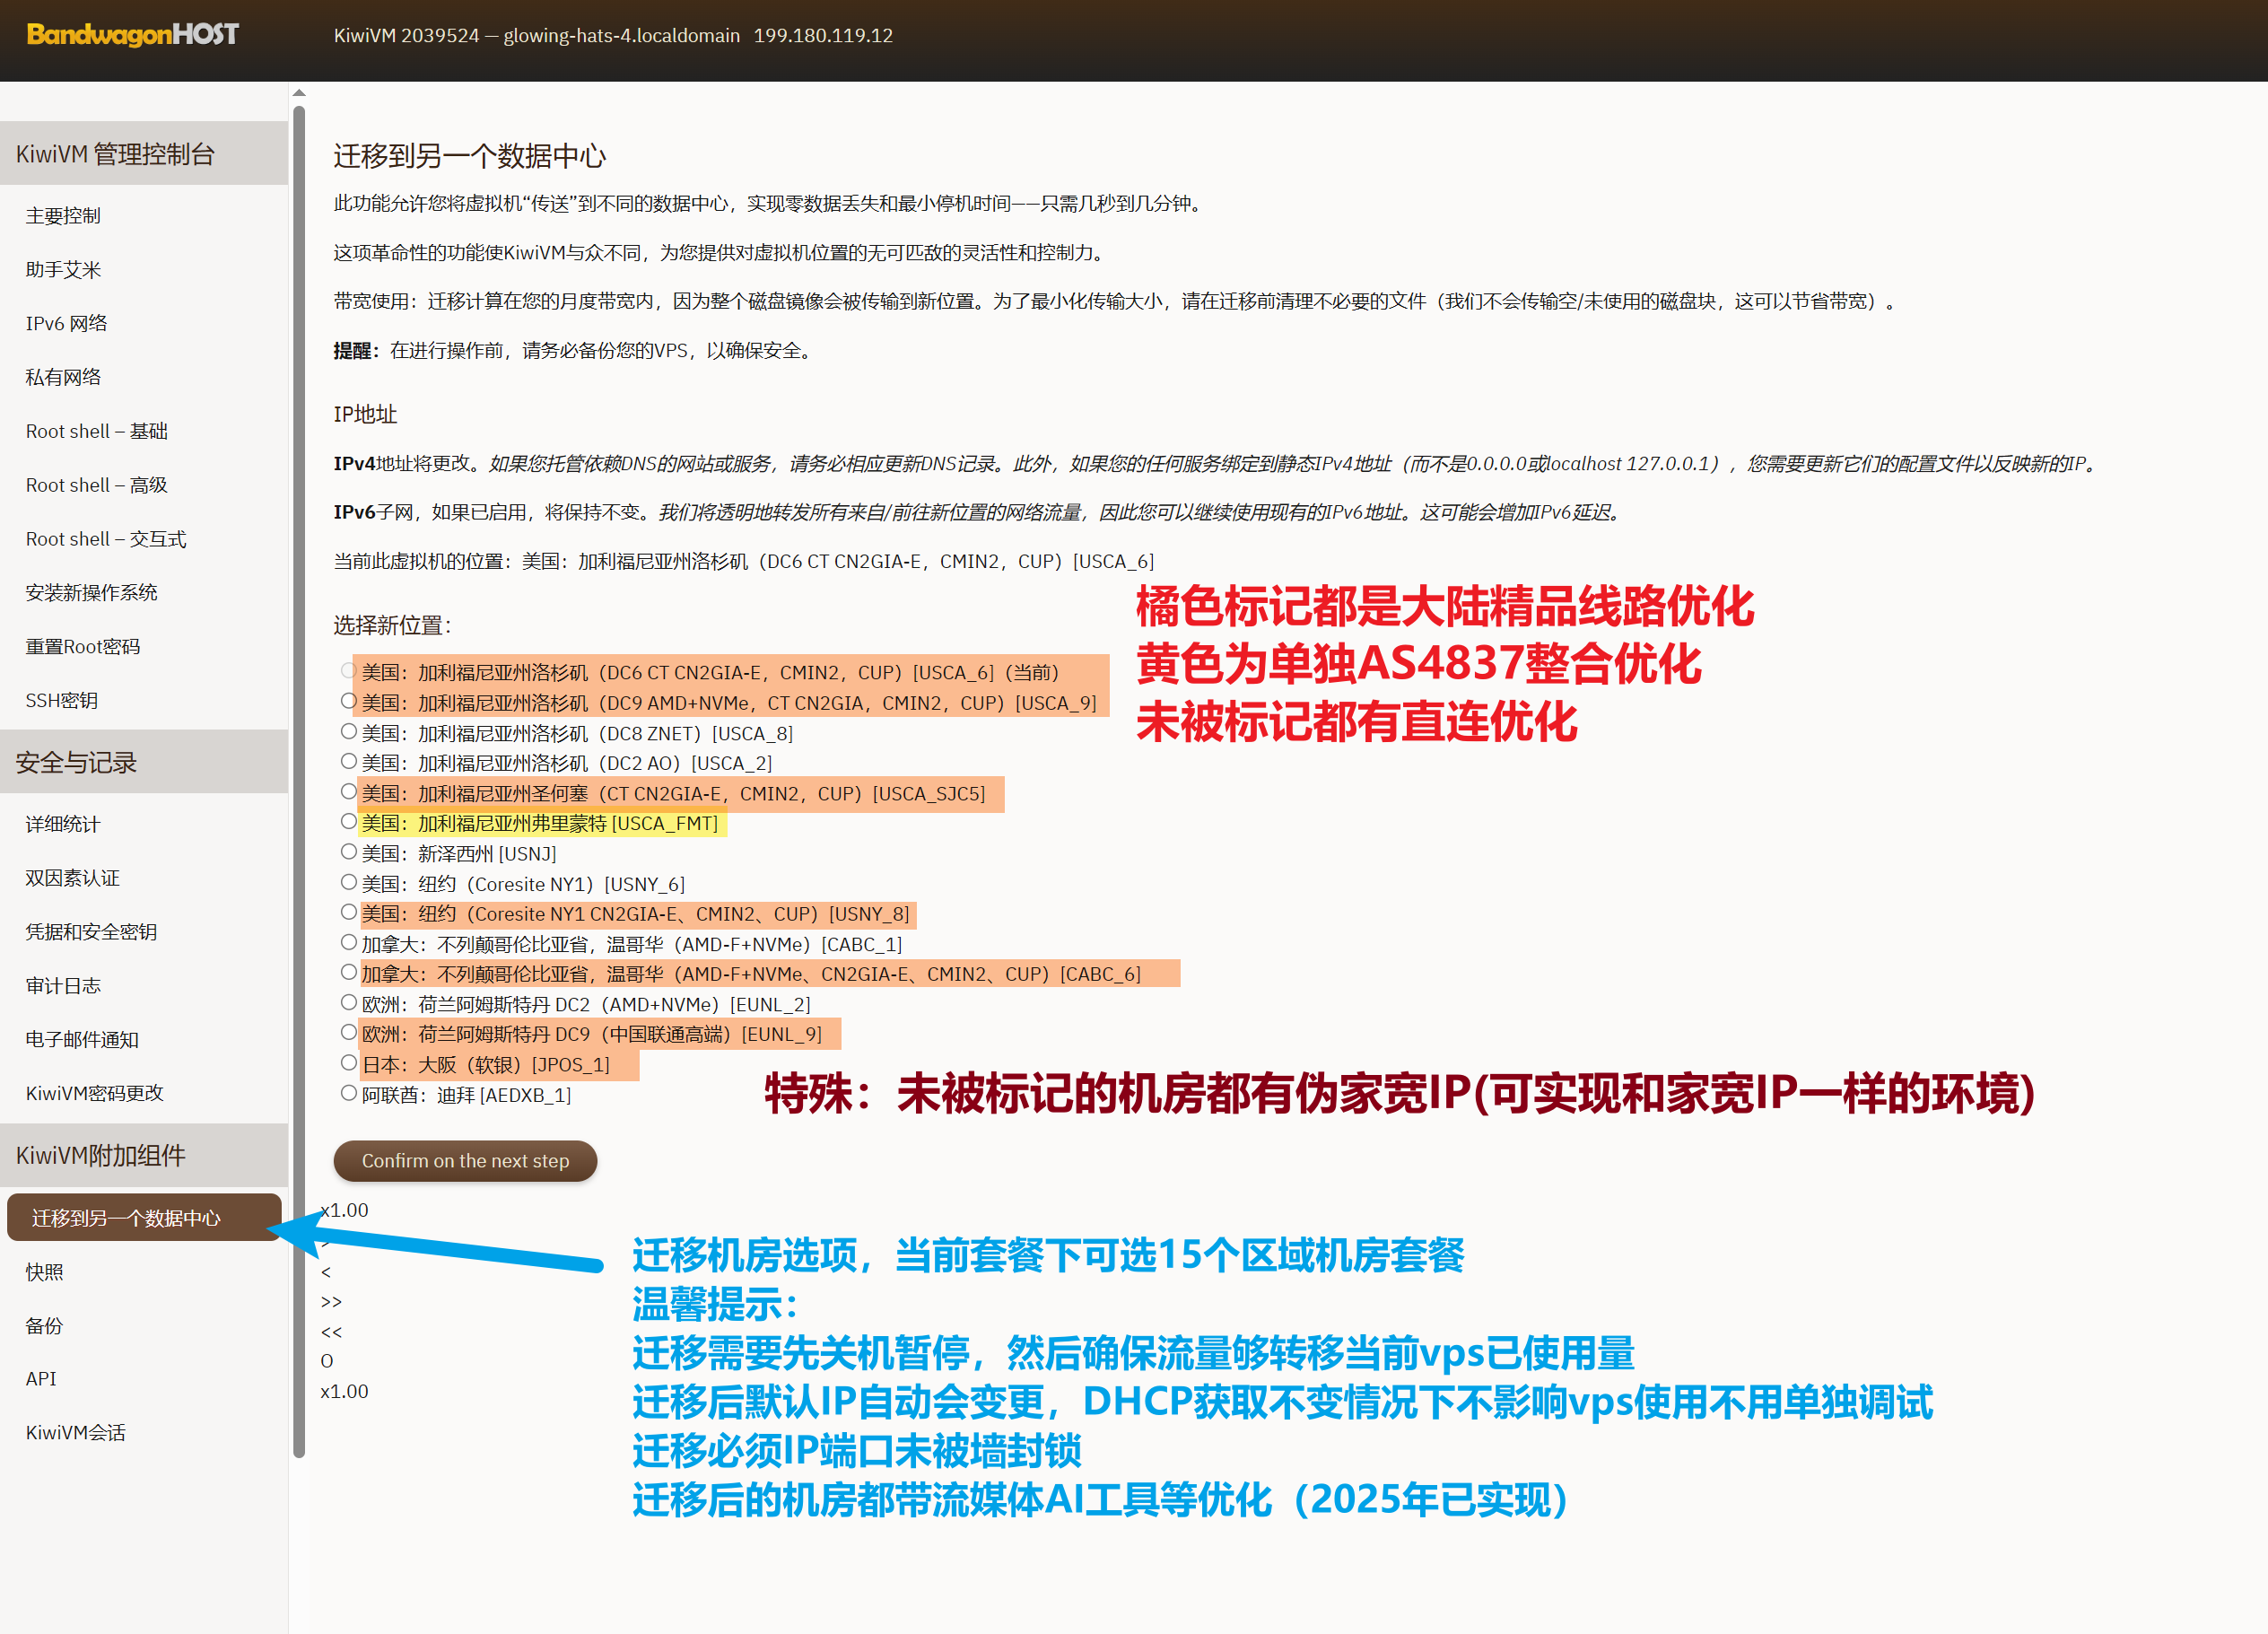This screenshot has height=1634, width=2268.
Task: Click the single < control
Action: point(326,1272)
